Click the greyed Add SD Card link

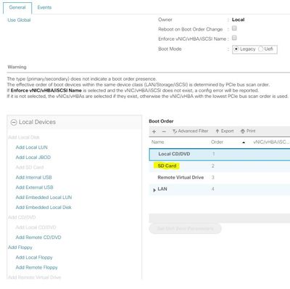[x=30, y=167]
